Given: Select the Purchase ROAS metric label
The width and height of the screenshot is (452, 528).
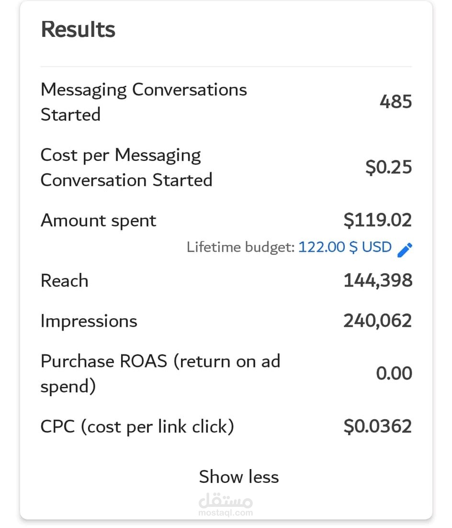Looking at the screenshot, I should pyautogui.click(x=160, y=373).
